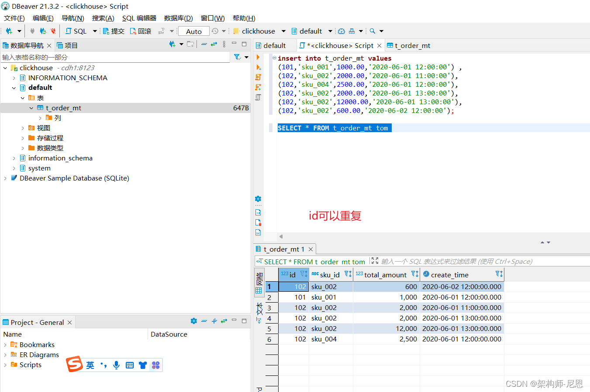
Task: Open the clickhouse active connection selector
Action: point(259,31)
